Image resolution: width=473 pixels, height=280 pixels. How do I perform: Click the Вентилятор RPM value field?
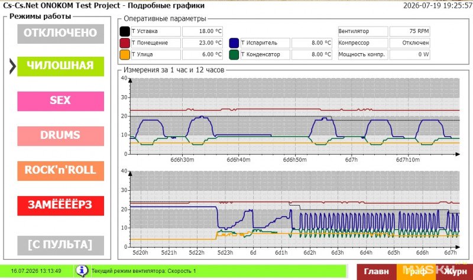point(409,31)
